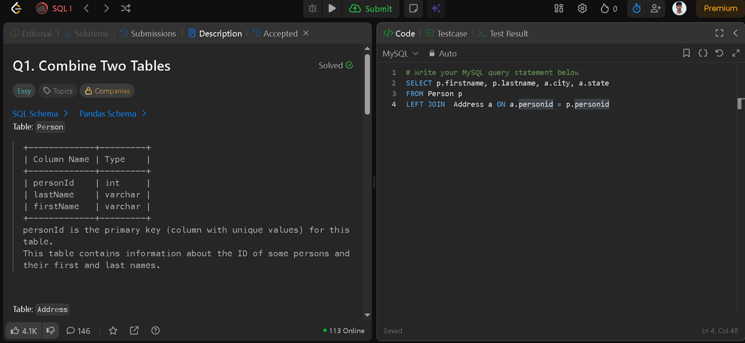Select the Code tab
Screen dimensions: 745x343
(399, 33)
